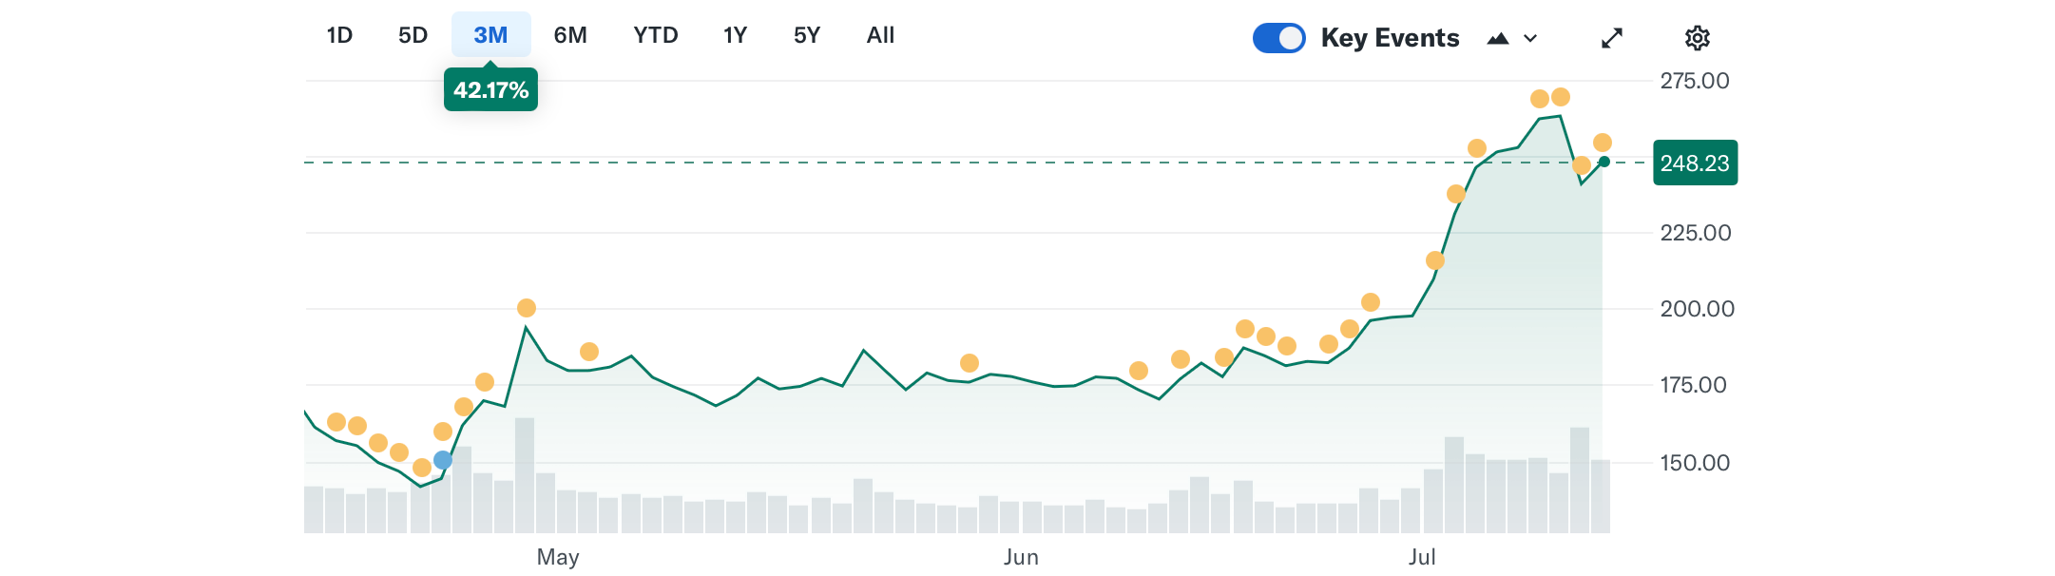Click the key event dot at May peak
2055x576 pixels.
coord(527,308)
